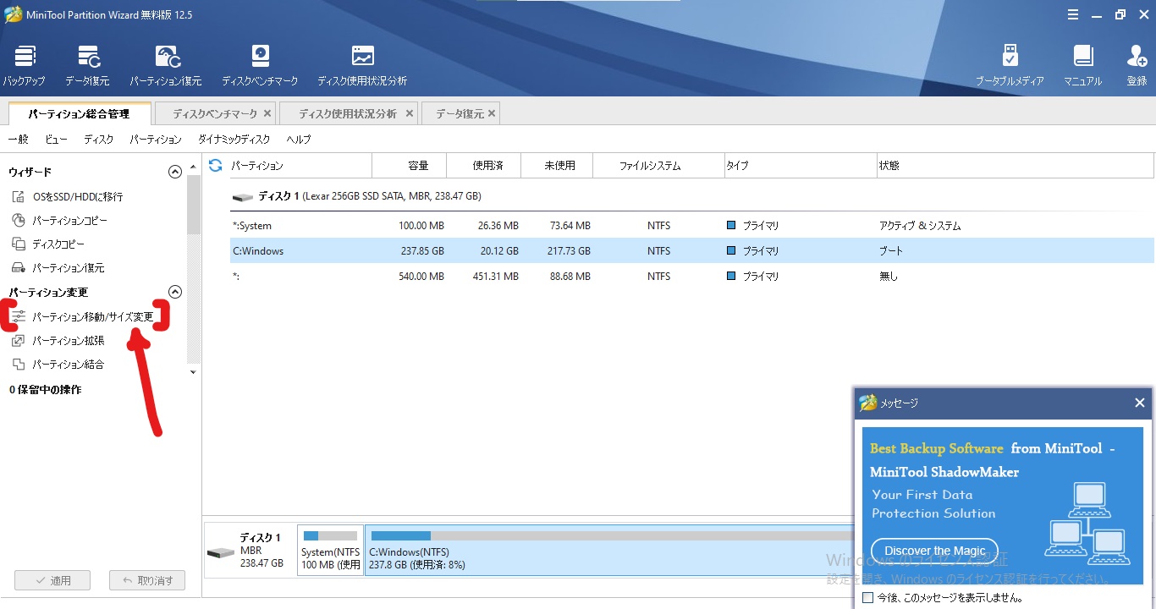
Task: Select the *:System partition row
Action: coord(692,226)
